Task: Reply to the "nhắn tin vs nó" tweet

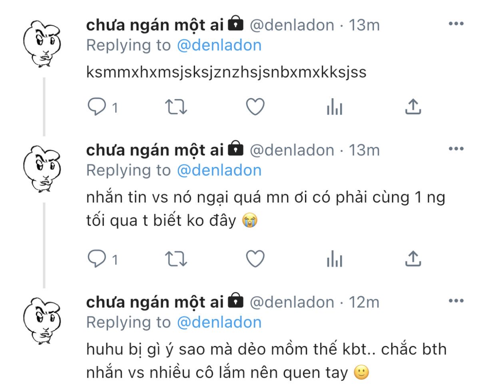Action: (96, 259)
